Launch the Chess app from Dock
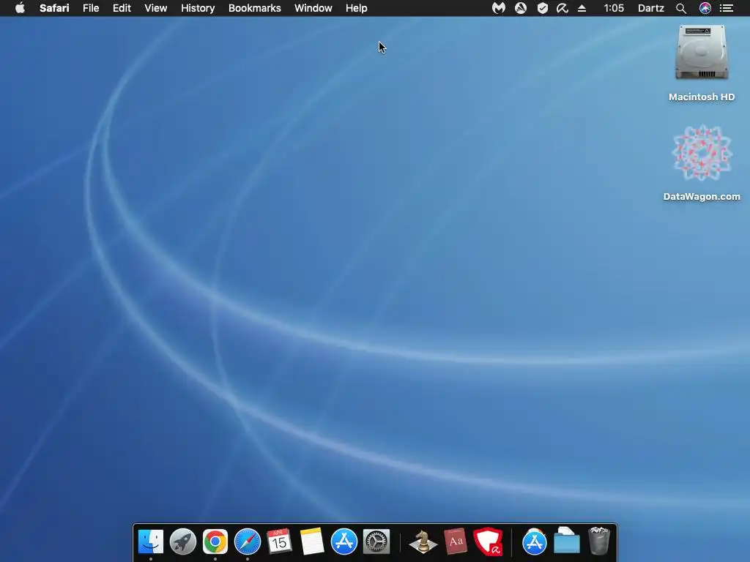Image resolution: width=750 pixels, height=562 pixels. [423, 542]
